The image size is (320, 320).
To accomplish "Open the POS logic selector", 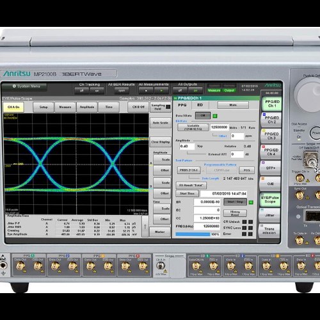I will [x=246, y=170].
